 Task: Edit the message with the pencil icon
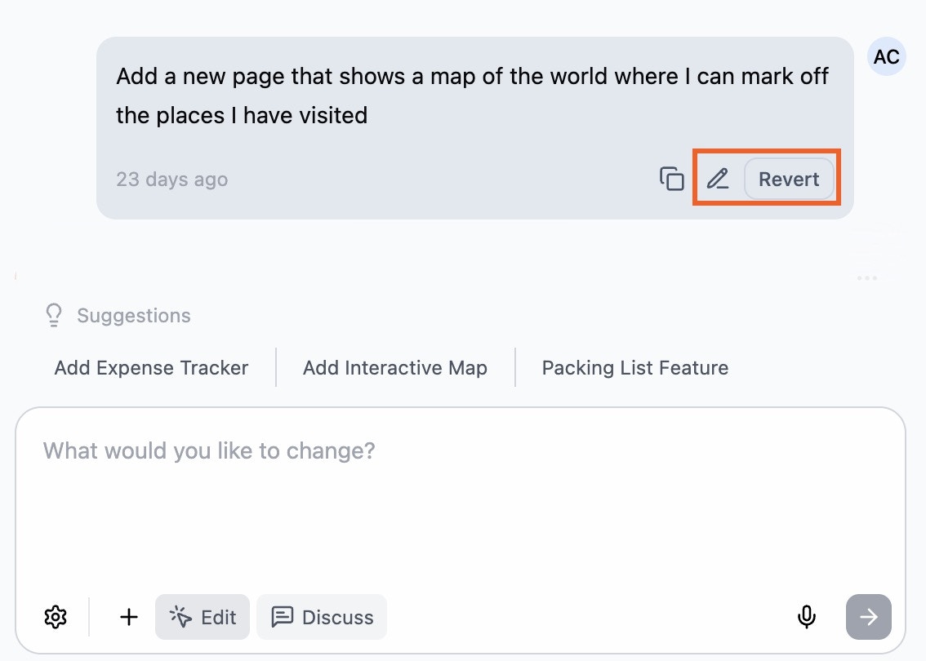click(x=718, y=179)
